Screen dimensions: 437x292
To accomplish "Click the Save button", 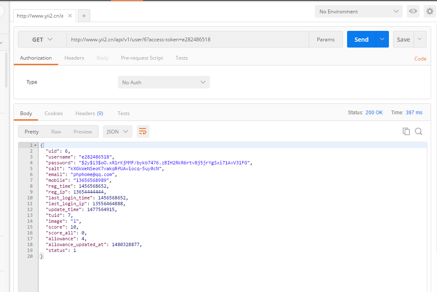I will pyautogui.click(x=403, y=40).
